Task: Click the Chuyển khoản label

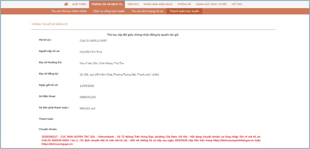Action: click(48, 129)
